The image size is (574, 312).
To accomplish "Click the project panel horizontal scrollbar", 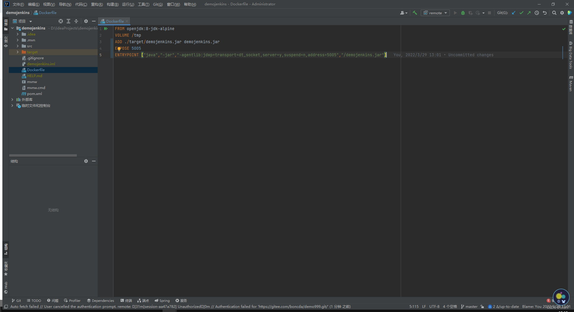I will (43, 155).
